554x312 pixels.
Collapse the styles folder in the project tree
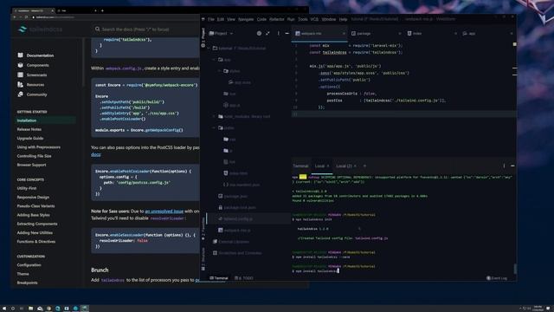(220, 71)
